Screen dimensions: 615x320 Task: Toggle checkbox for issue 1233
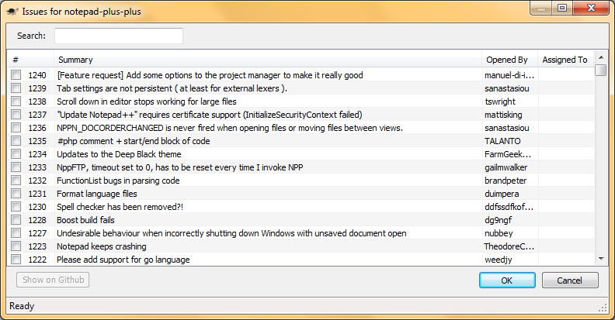coord(16,167)
